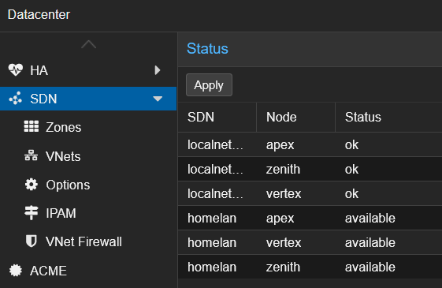Click the VNet Firewall shield icon
Image resolution: width=442 pixels, height=288 pixels.
31,241
